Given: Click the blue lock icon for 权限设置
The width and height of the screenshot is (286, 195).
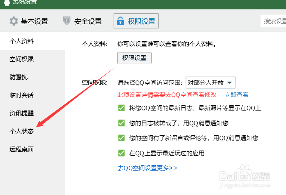Looking at the screenshot, I should tap(120, 21).
